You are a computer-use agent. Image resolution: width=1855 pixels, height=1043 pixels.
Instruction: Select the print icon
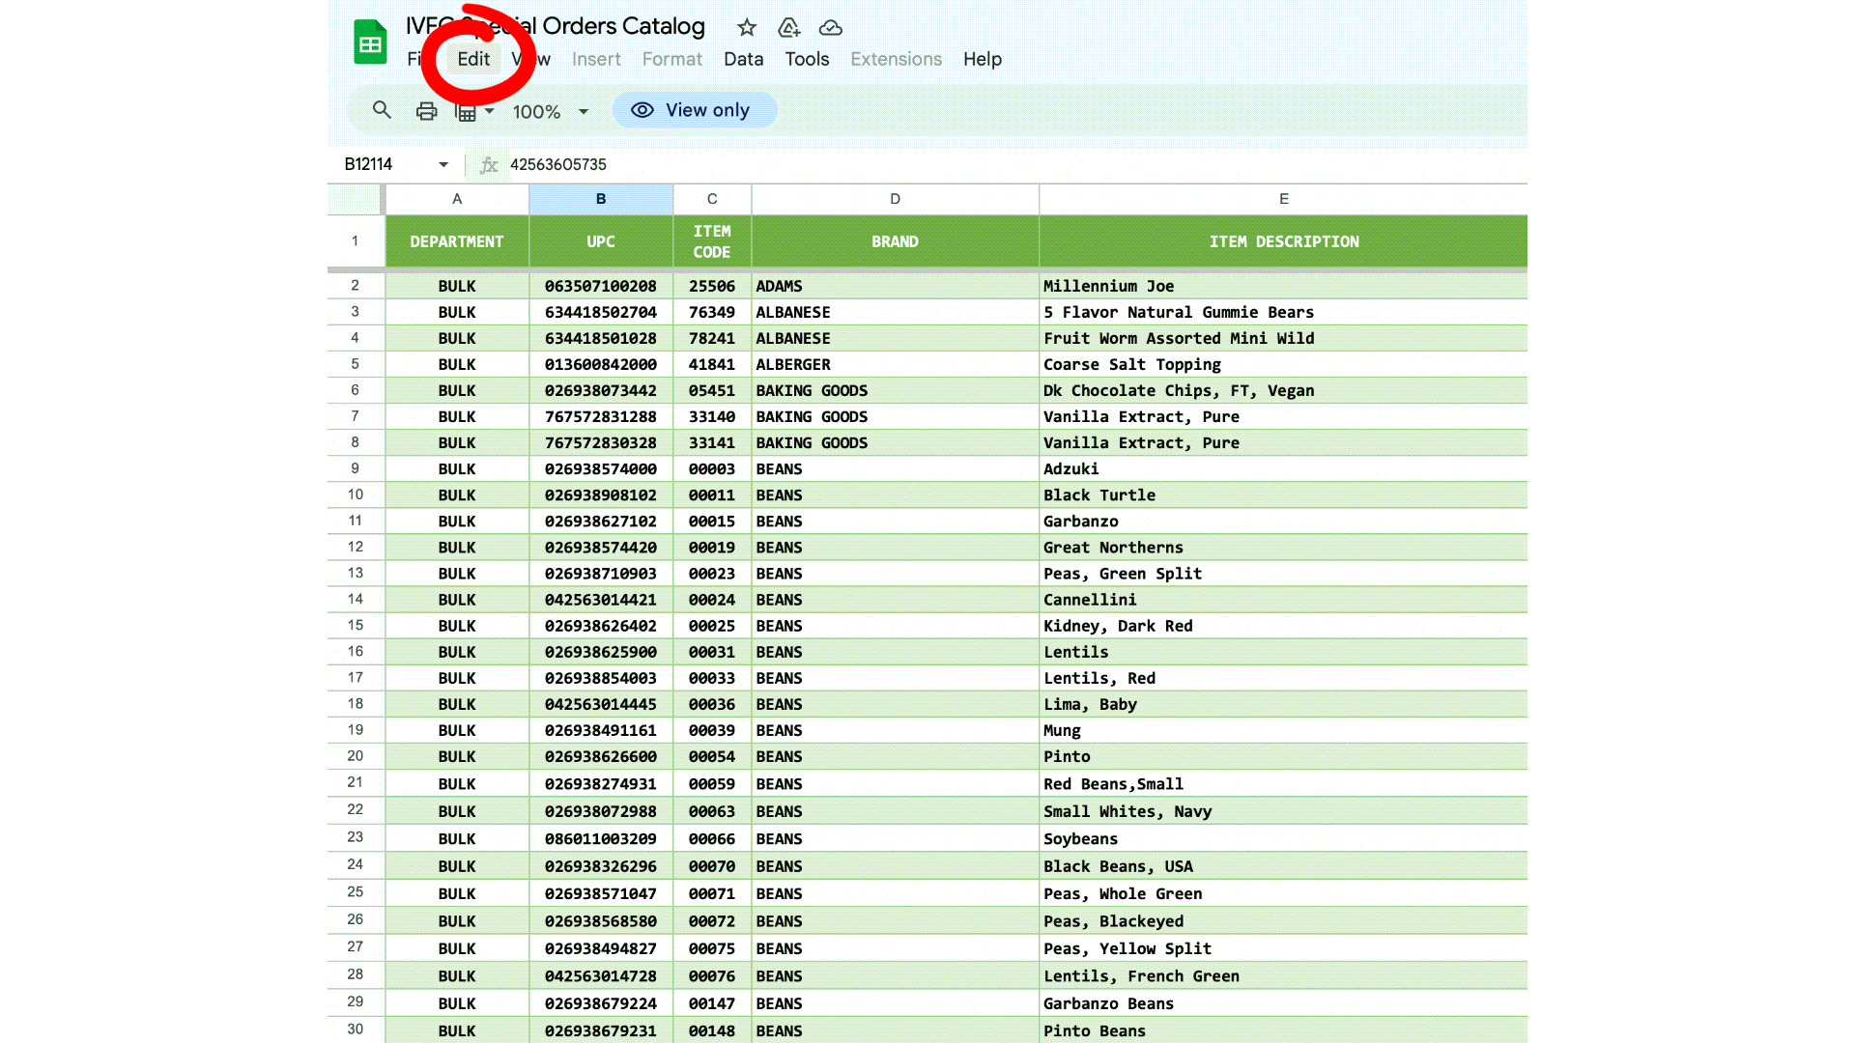tap(425, 110)
